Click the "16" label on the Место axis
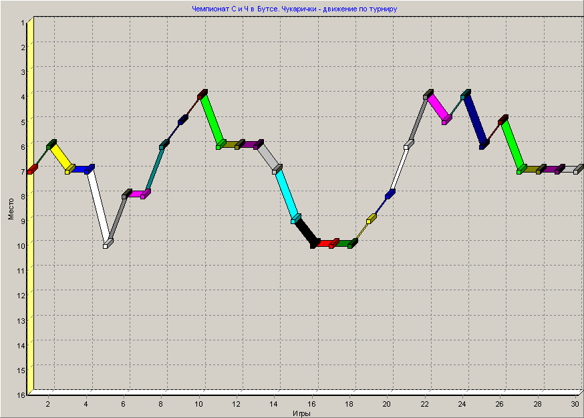The image size is (584, 418). tap(21, 395)
